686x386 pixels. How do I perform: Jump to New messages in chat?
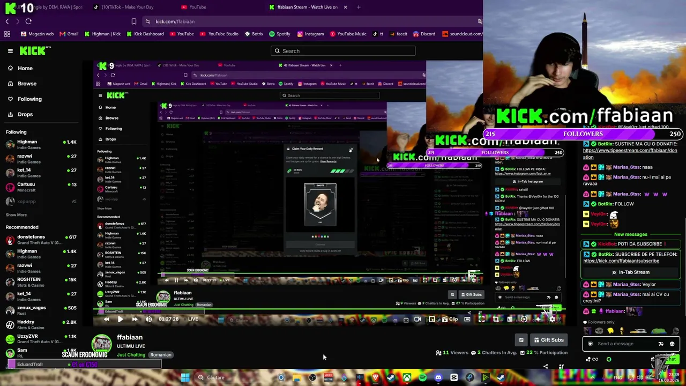coord(631,234)
